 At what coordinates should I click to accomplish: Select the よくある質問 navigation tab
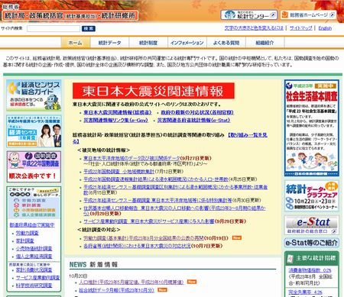point(226,43)
